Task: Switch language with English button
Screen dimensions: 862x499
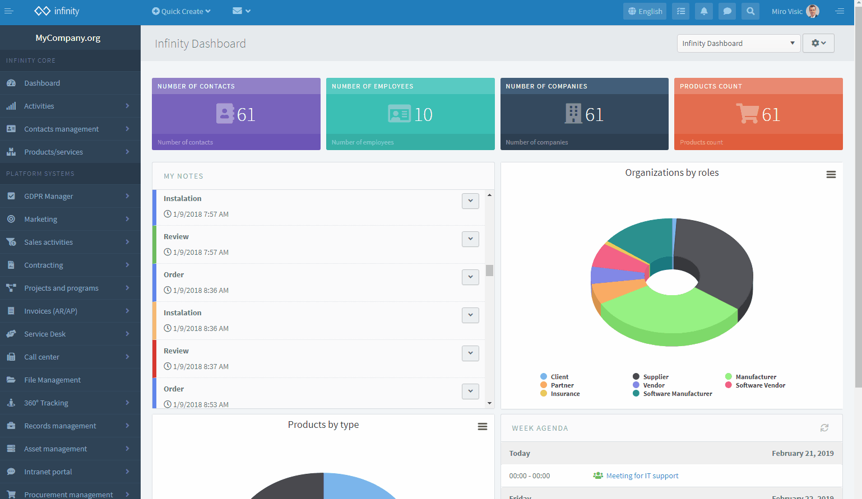Action: point(645,11)
